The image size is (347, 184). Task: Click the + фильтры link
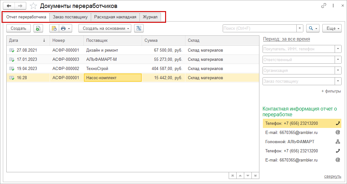pyautogui.click(x=331, y=91)
